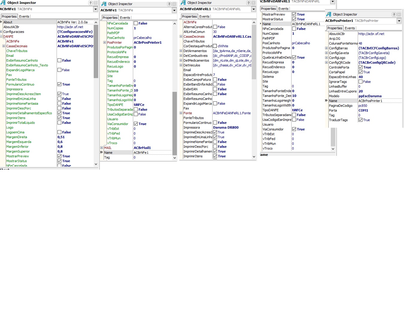The height and width of the screenshot is (312, 405).
Task: Click the ppEscDaruma Modelo value
Action: 370,96
